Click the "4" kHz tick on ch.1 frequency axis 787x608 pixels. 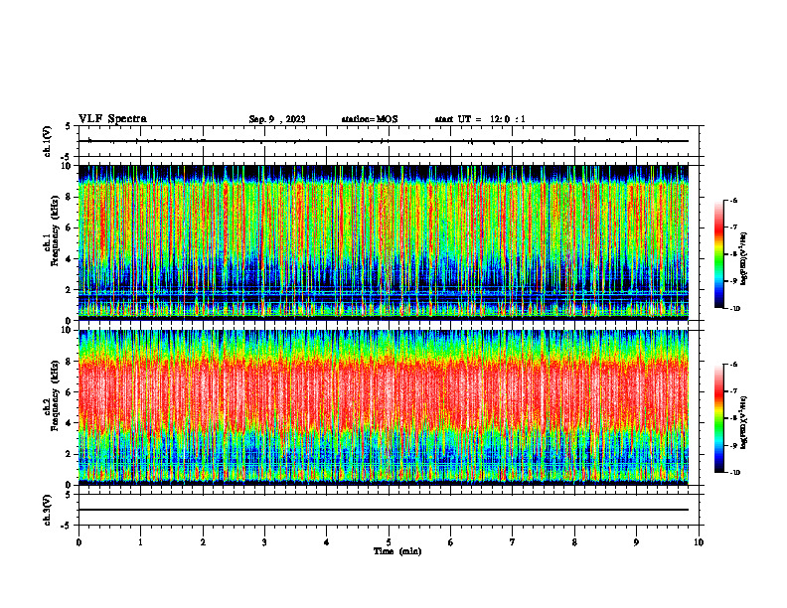[70, 259]
